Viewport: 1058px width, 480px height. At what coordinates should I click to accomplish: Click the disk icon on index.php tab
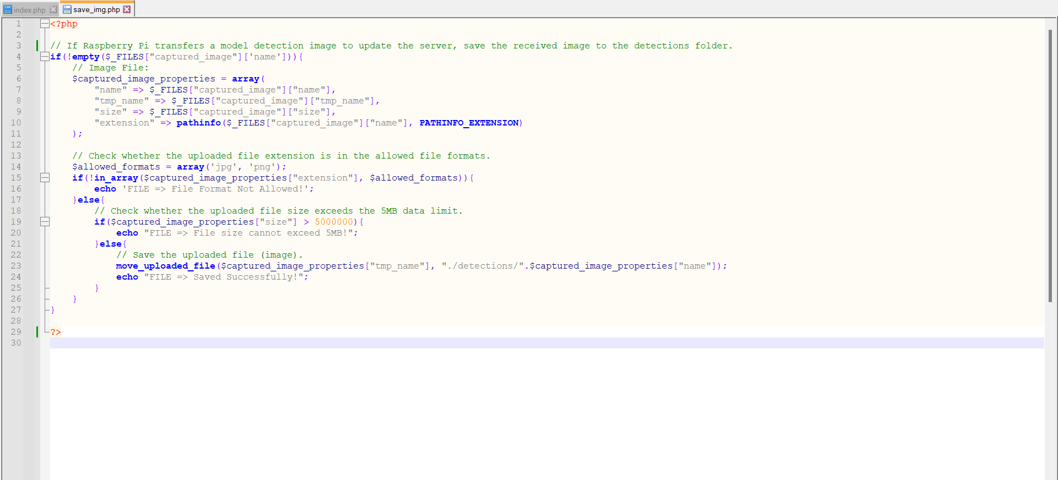click(x=8, y=10)
